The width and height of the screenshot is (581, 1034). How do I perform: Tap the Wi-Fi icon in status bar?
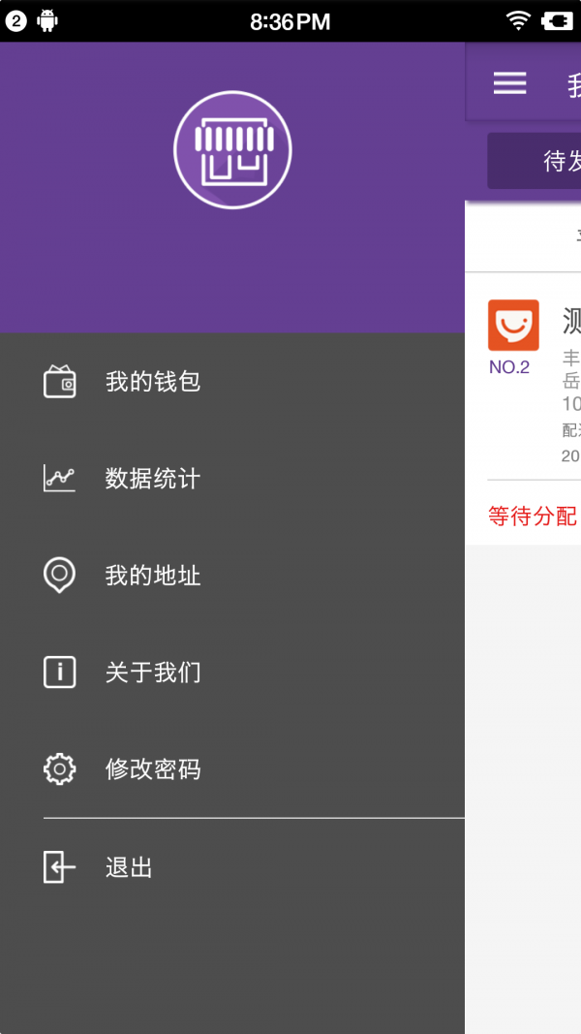tap(519, 20)
